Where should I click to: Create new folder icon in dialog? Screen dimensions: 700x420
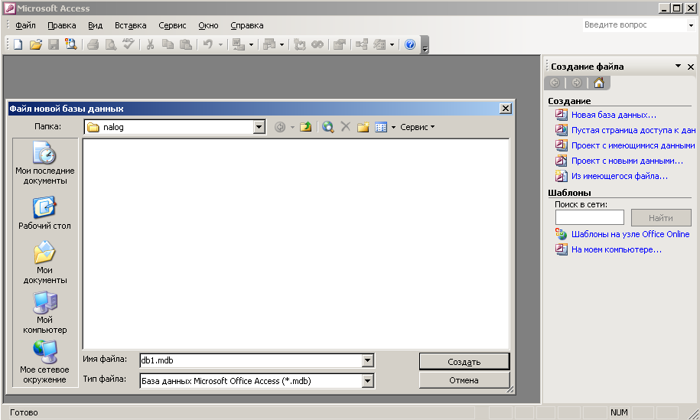[363, 127]
